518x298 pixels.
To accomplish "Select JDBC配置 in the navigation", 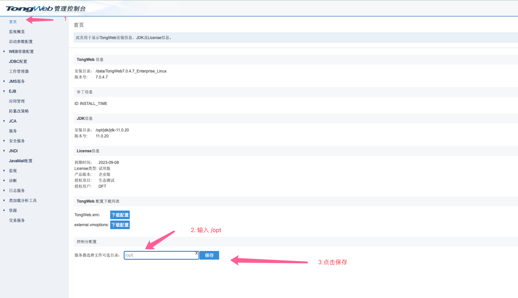I will click(18, 62).
